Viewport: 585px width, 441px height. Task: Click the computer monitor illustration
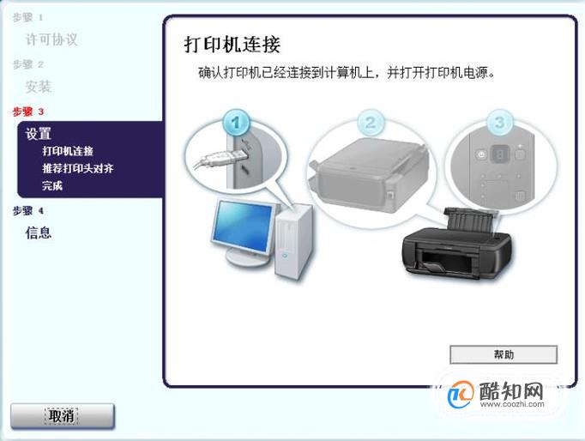244,232
